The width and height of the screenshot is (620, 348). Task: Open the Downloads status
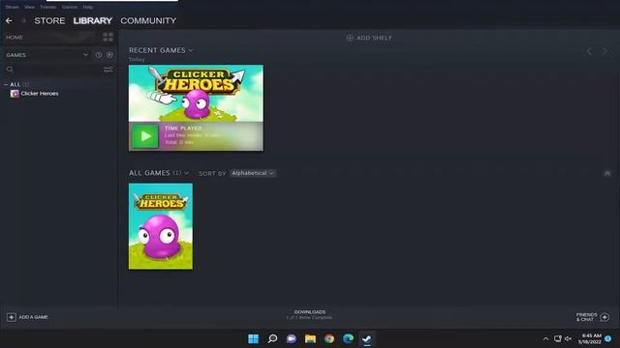(x=310, y=314)
